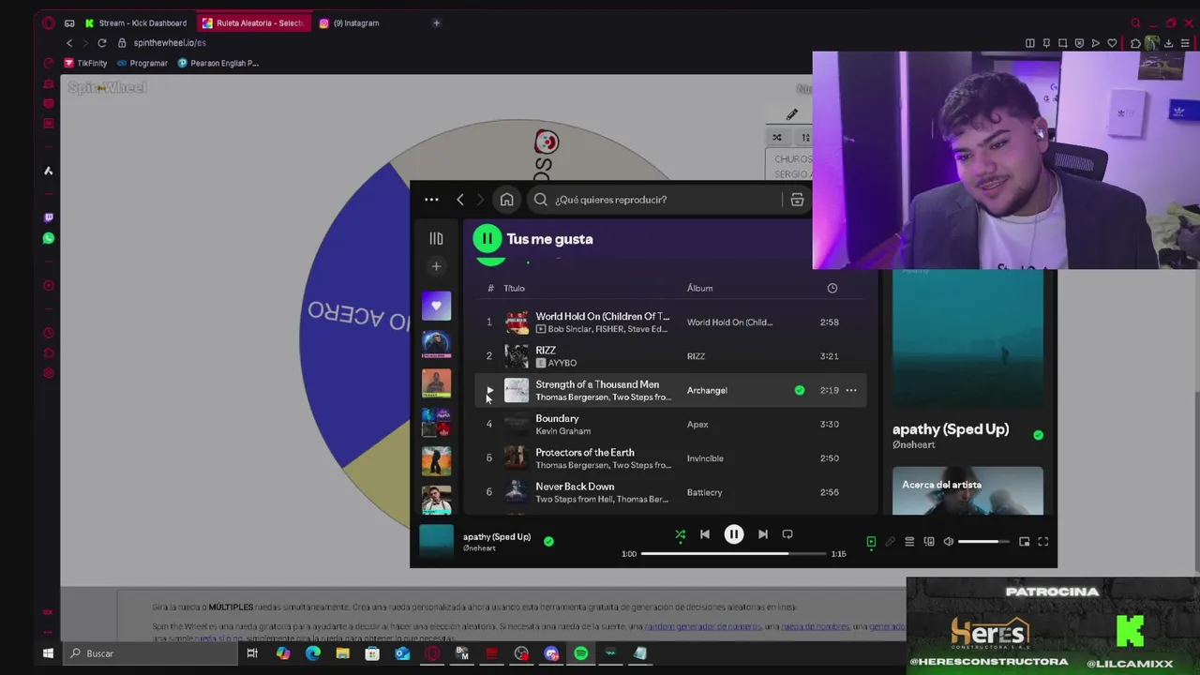Switch to '(9) Instagram' browser tab

(x=350, y=22)
